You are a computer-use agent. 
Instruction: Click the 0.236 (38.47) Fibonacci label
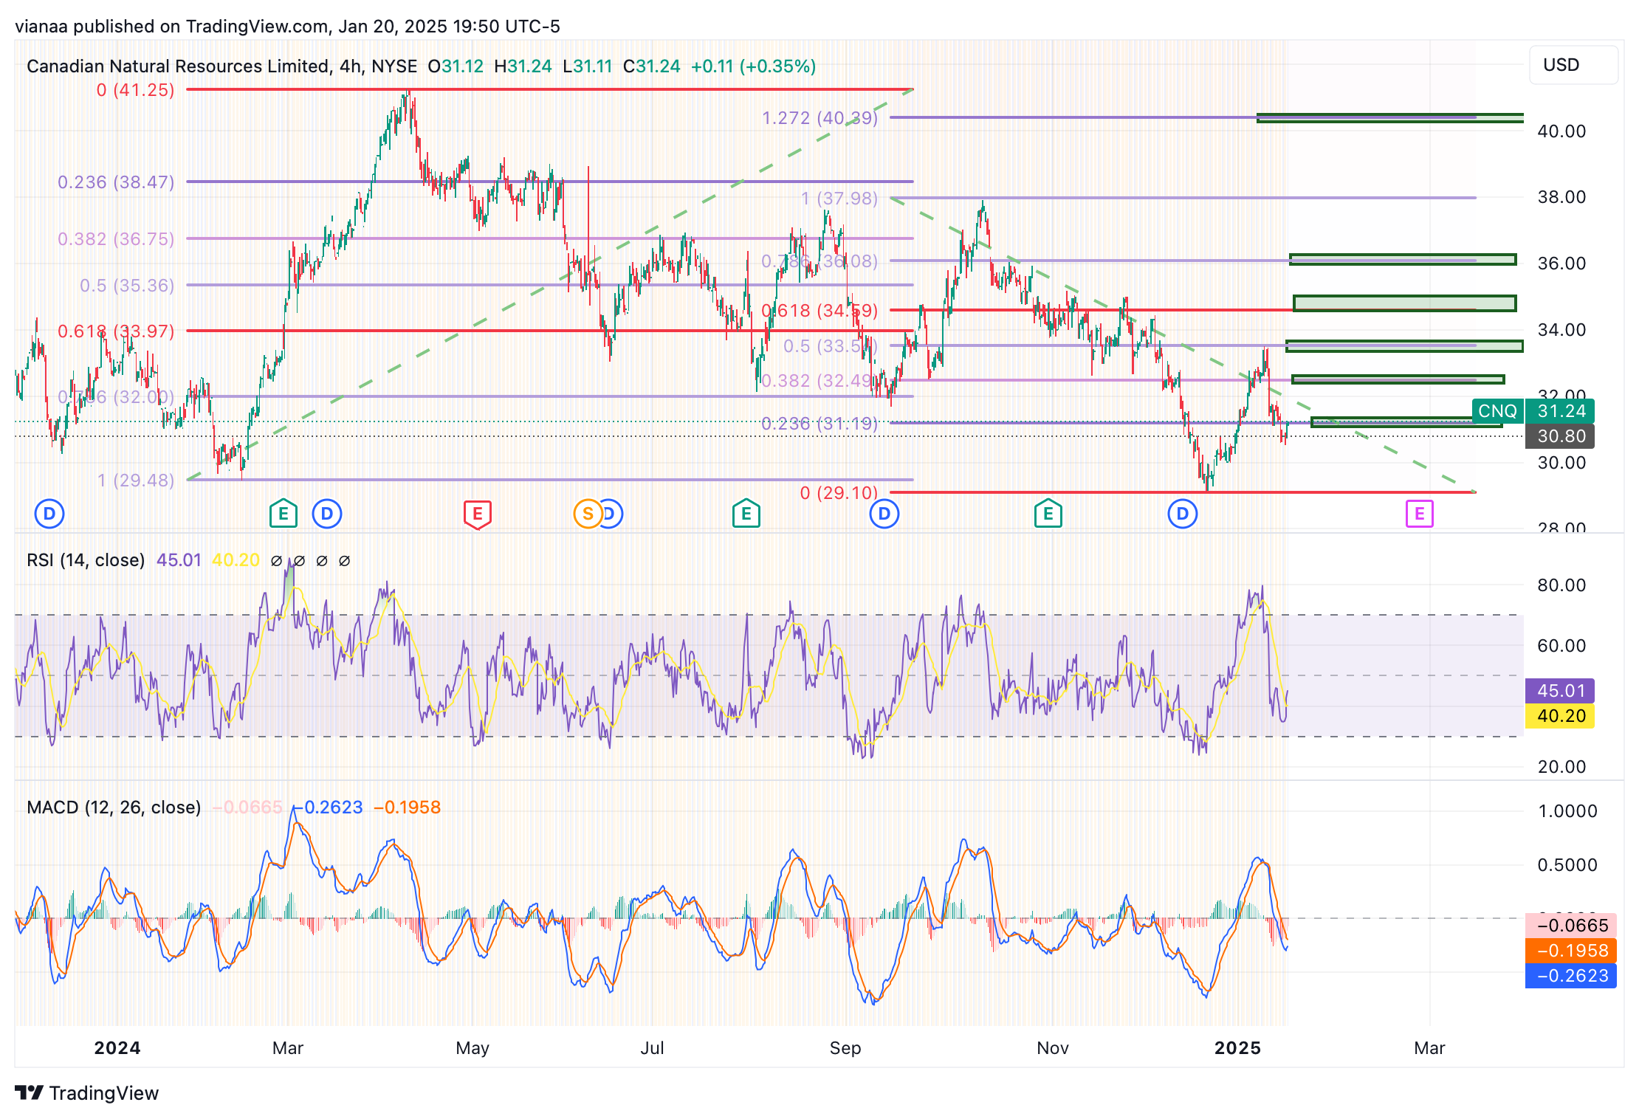[116, 182]
